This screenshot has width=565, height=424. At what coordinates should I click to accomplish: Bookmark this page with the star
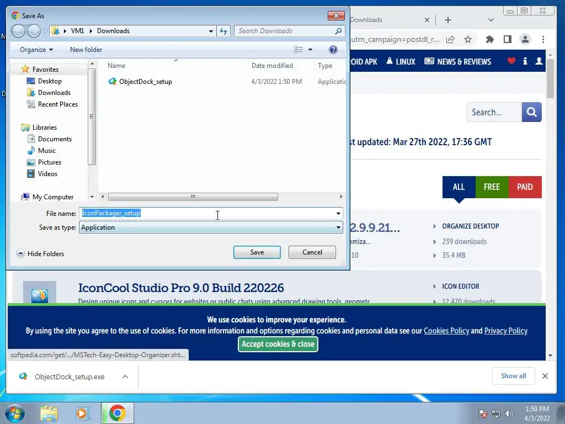468,39
